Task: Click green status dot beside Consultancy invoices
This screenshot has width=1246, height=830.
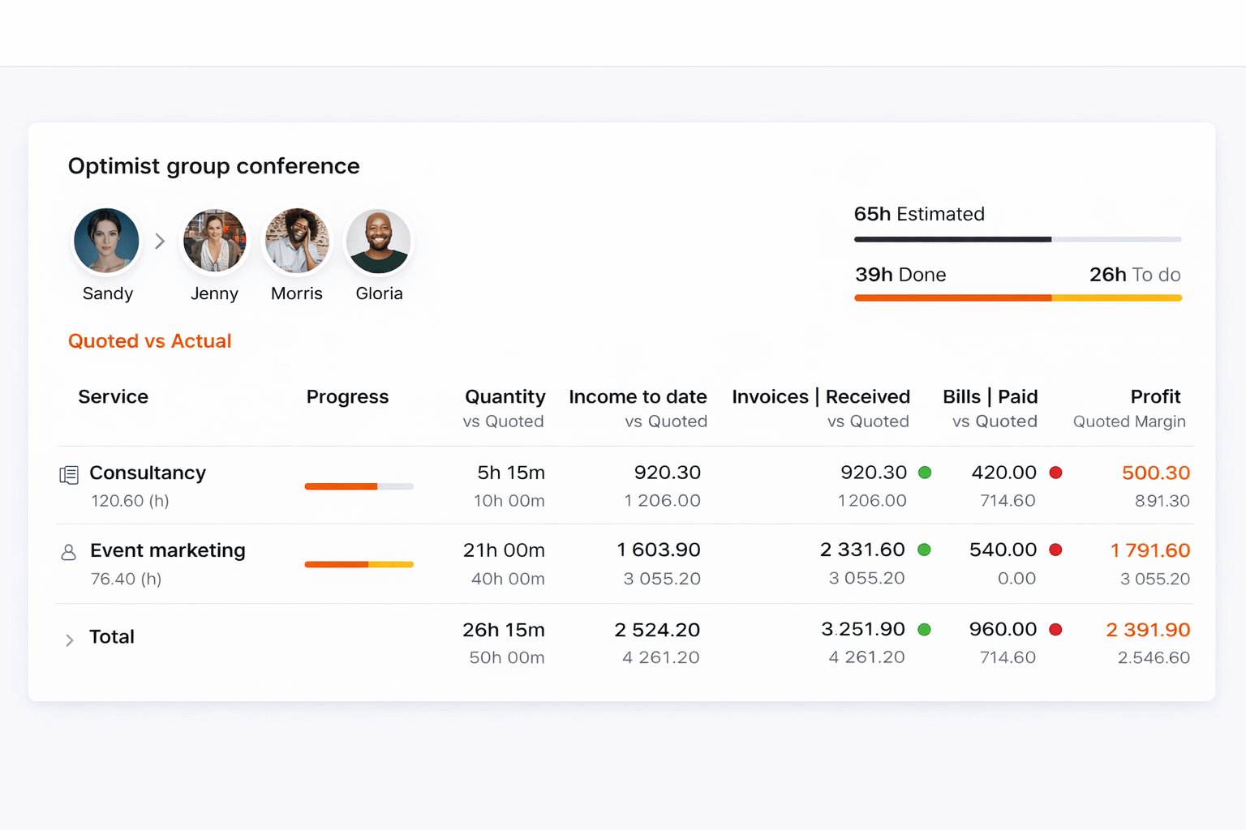Action: [924, 473]
